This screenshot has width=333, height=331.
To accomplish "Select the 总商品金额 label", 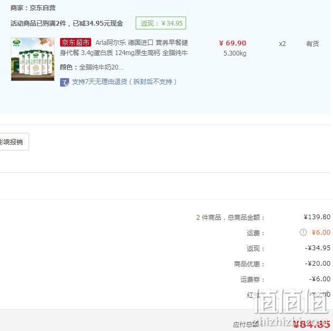I will coord(246,217).
